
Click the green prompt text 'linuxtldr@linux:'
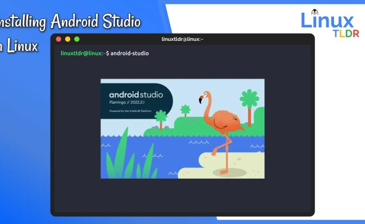click(x=81, y=53)
